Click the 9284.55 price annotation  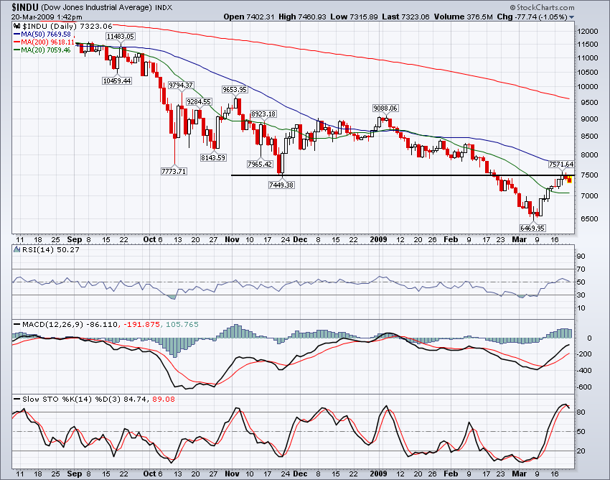coord(199,102)
